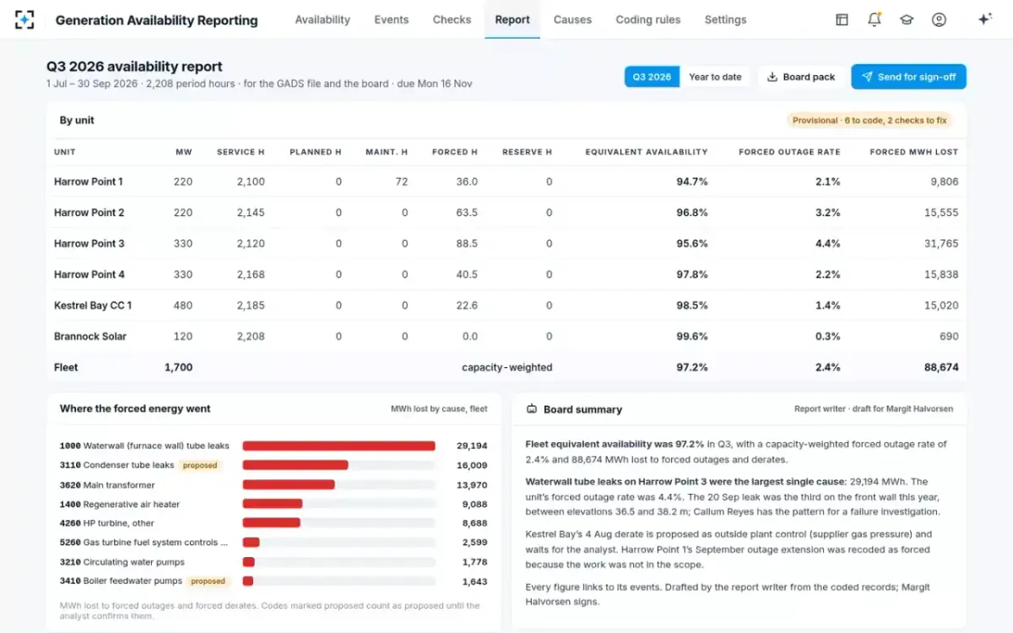The image size is (1013, 633).
Task: Click Harrow Point 4 unit name
Action: click(x=89, y=274)
